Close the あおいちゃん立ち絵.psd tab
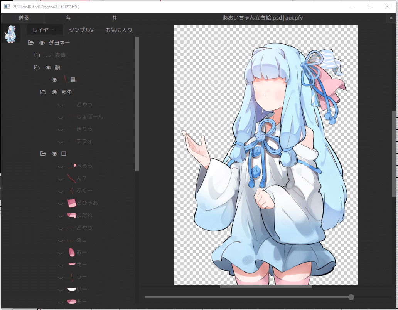This screenshot has height=310, width=398. 391,18
